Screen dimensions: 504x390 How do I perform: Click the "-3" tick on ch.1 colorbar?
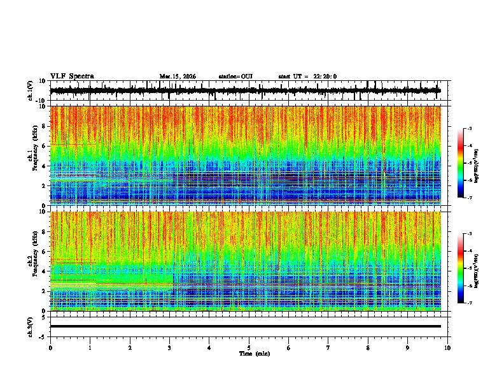click(469, 128)
